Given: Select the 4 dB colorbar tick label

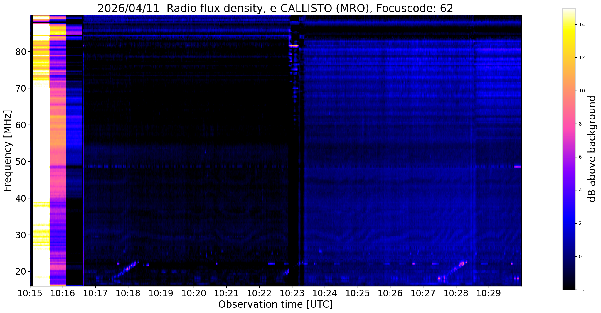Looking at the screenshot, I should [580, 190].
